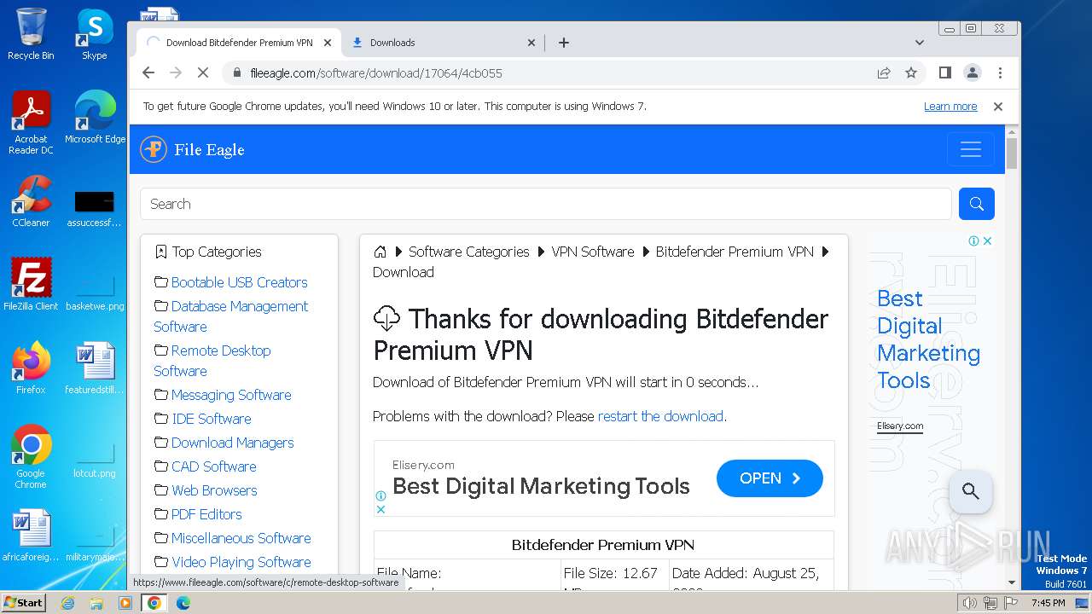Close the sidebar advertisement
This screenshot has height=614, width=1092.
pyautogui.click(x=987, y=241)
